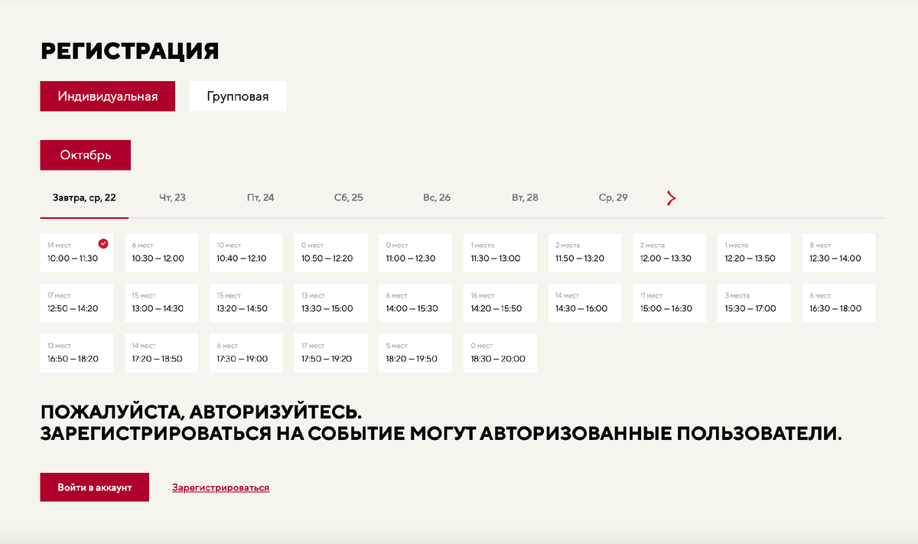918x544 pixels.
Task: Click the red arrow to show more dates
Action: pos(671,197)
